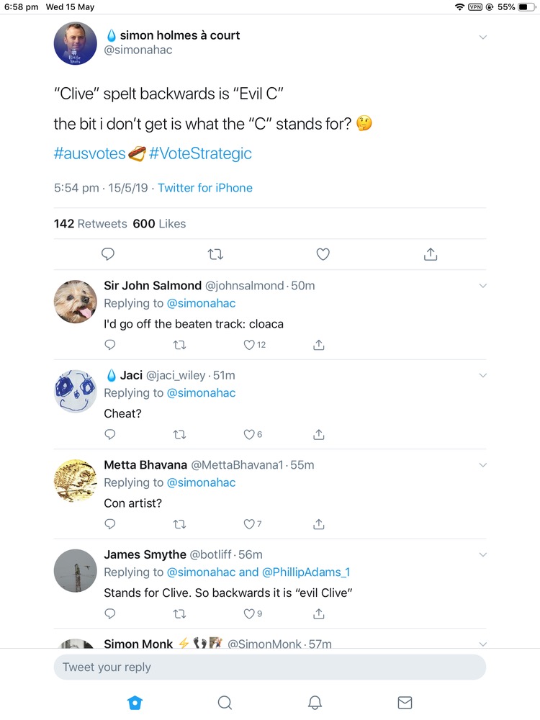
Task: Open the Search tab
Action: pyautogui.click(x=225, y=702)
